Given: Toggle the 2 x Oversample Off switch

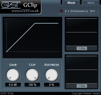Looking at the screenshot, I should (78, 11).
